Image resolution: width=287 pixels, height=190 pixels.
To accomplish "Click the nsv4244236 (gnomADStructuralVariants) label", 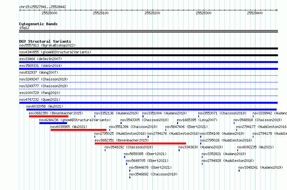I will [75, 120].
